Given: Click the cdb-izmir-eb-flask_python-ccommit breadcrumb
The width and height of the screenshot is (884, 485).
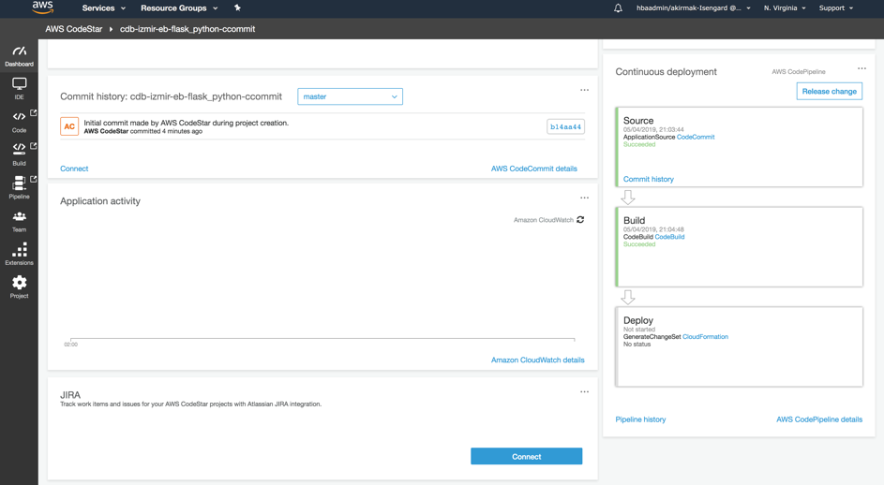Looking at the screenshot, I should coord(187,29).
